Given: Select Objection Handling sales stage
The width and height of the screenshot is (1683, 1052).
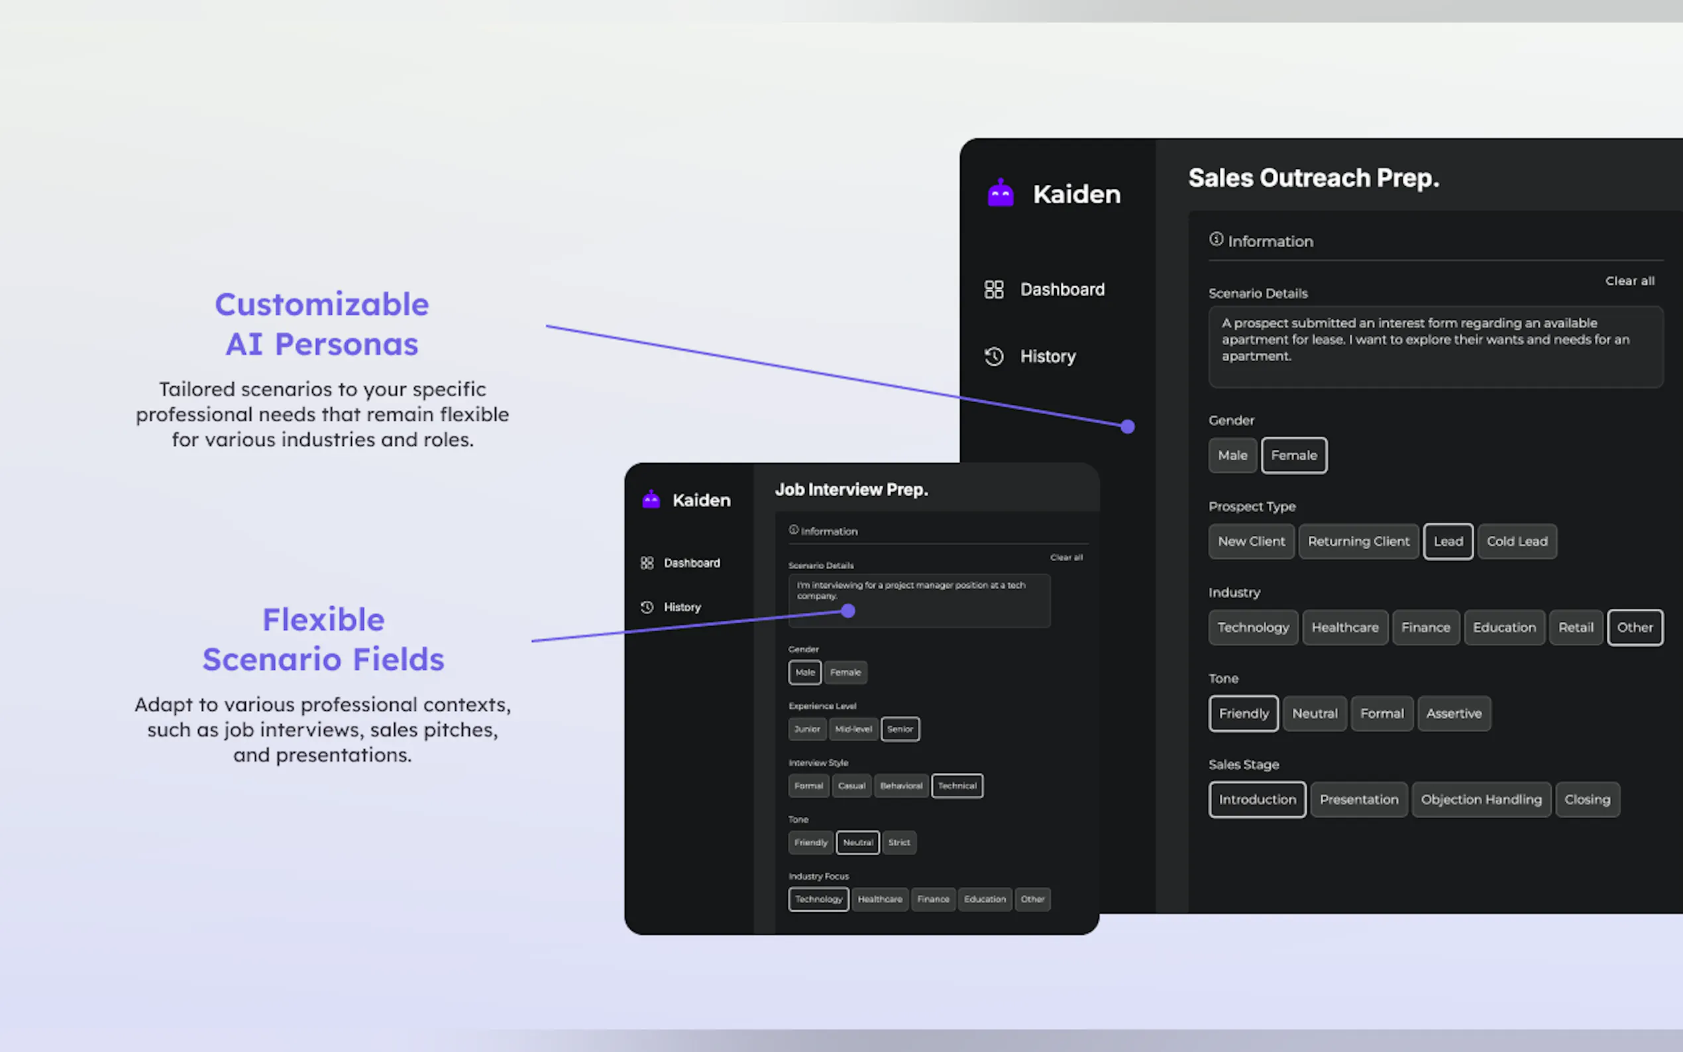Looking at the screenshot, I should tap(1480, 800).
